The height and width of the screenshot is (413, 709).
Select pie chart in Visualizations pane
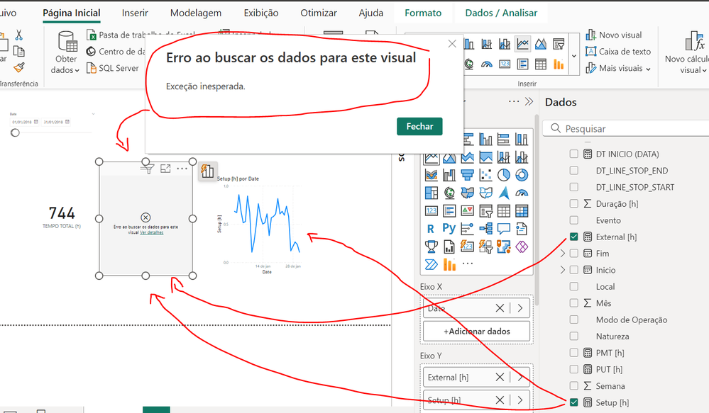point(503,175)
